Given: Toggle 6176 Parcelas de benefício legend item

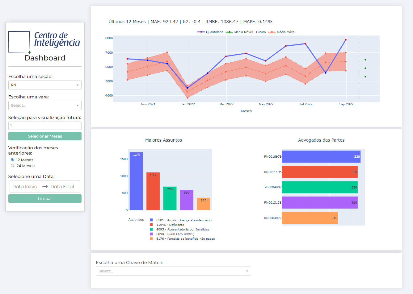Looking at the screenshot, I should (x=182, y=239).
